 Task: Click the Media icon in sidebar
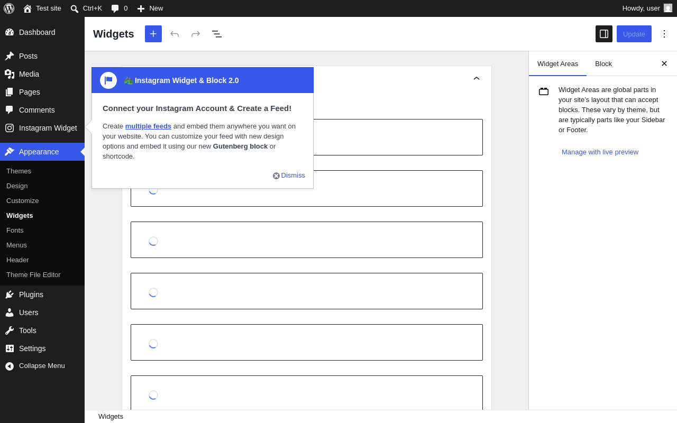click(x=10, y=74)
